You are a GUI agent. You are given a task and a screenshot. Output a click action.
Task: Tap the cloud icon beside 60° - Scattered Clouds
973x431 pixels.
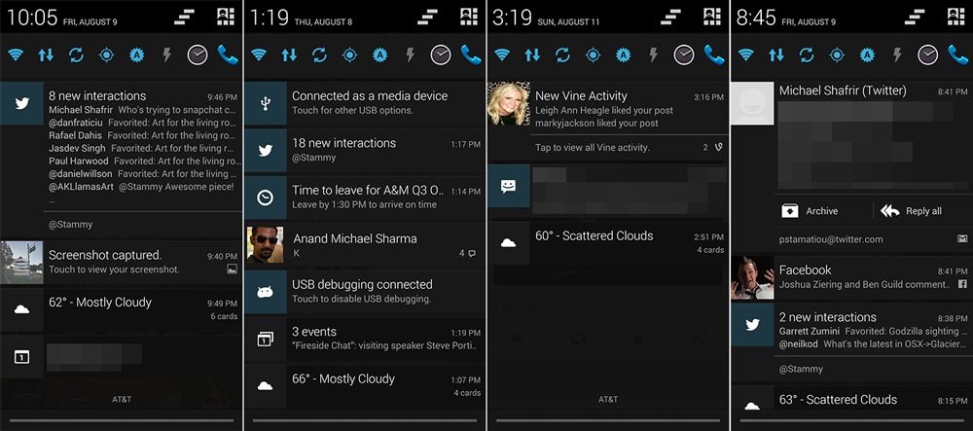click(x=508, y=243)
